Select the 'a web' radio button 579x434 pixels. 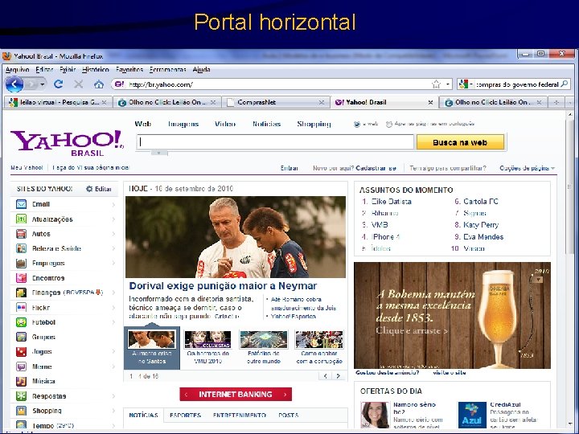pyautogui.click(x=357, y=125)
